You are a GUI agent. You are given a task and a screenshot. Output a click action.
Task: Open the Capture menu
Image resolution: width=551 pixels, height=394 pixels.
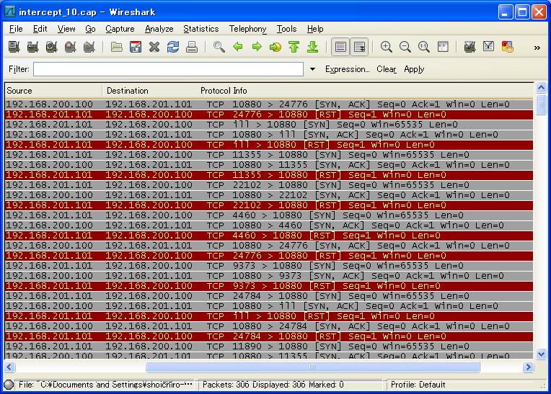(x=120, y=29)
